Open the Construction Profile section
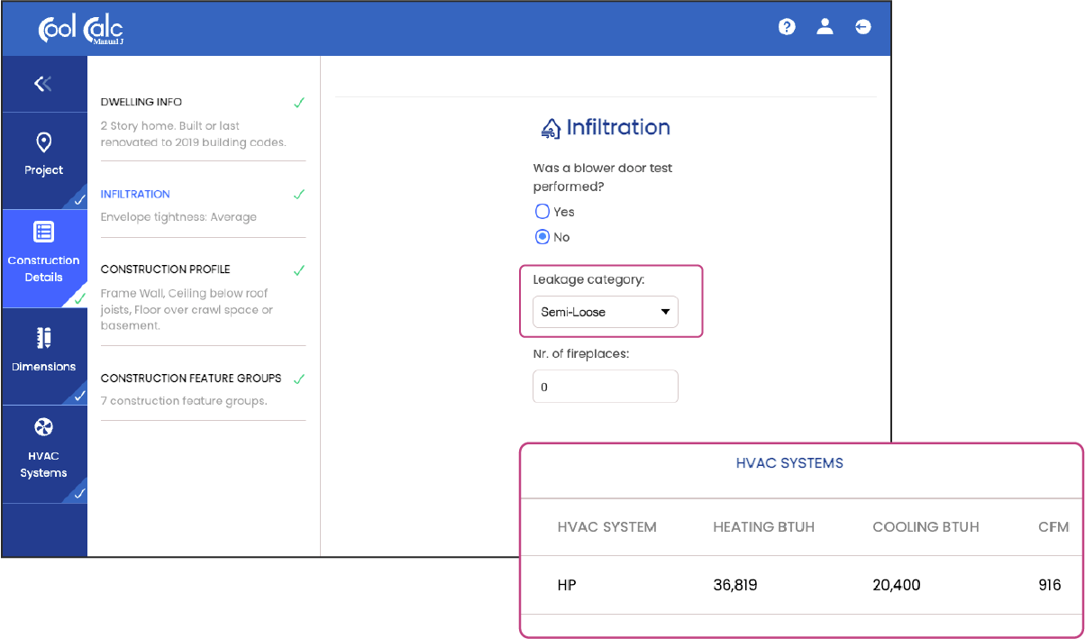Image resolution: width=1085 pixels, height=639 pixels. 165,269
